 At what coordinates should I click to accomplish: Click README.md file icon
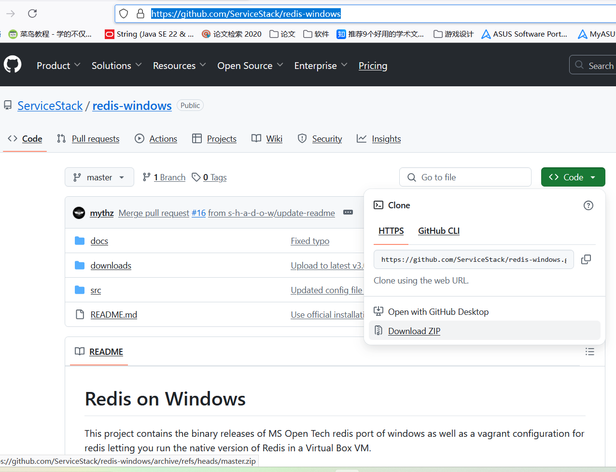(x=80, y=314)
